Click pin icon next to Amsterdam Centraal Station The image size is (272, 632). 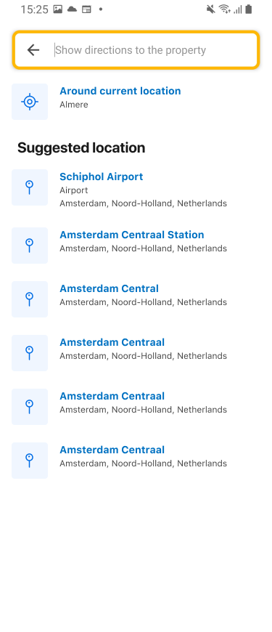(29, 246)
